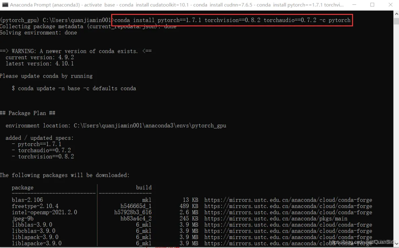Click the '## Package Plan ##' heading

pyautogui.click(x=28, y=113)
